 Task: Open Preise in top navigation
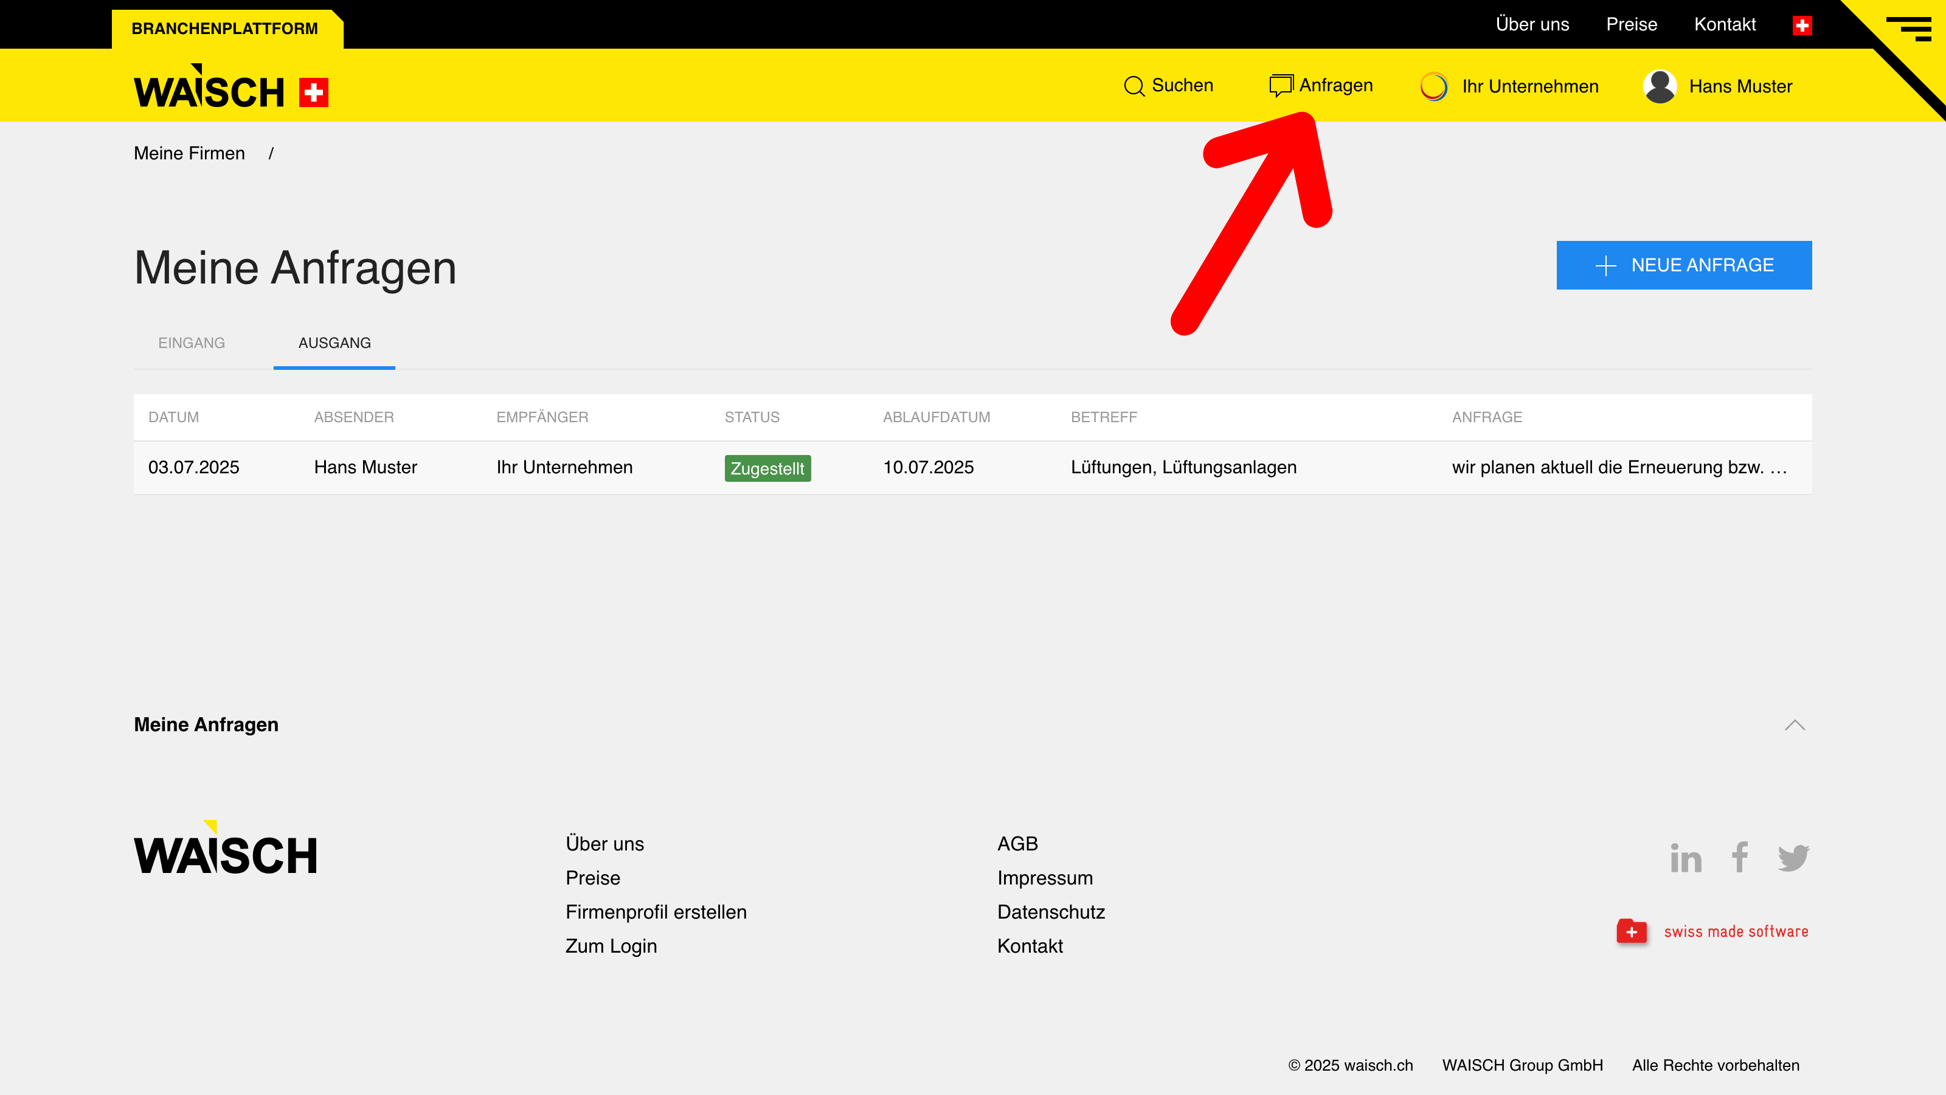[x=1632, y=24]
